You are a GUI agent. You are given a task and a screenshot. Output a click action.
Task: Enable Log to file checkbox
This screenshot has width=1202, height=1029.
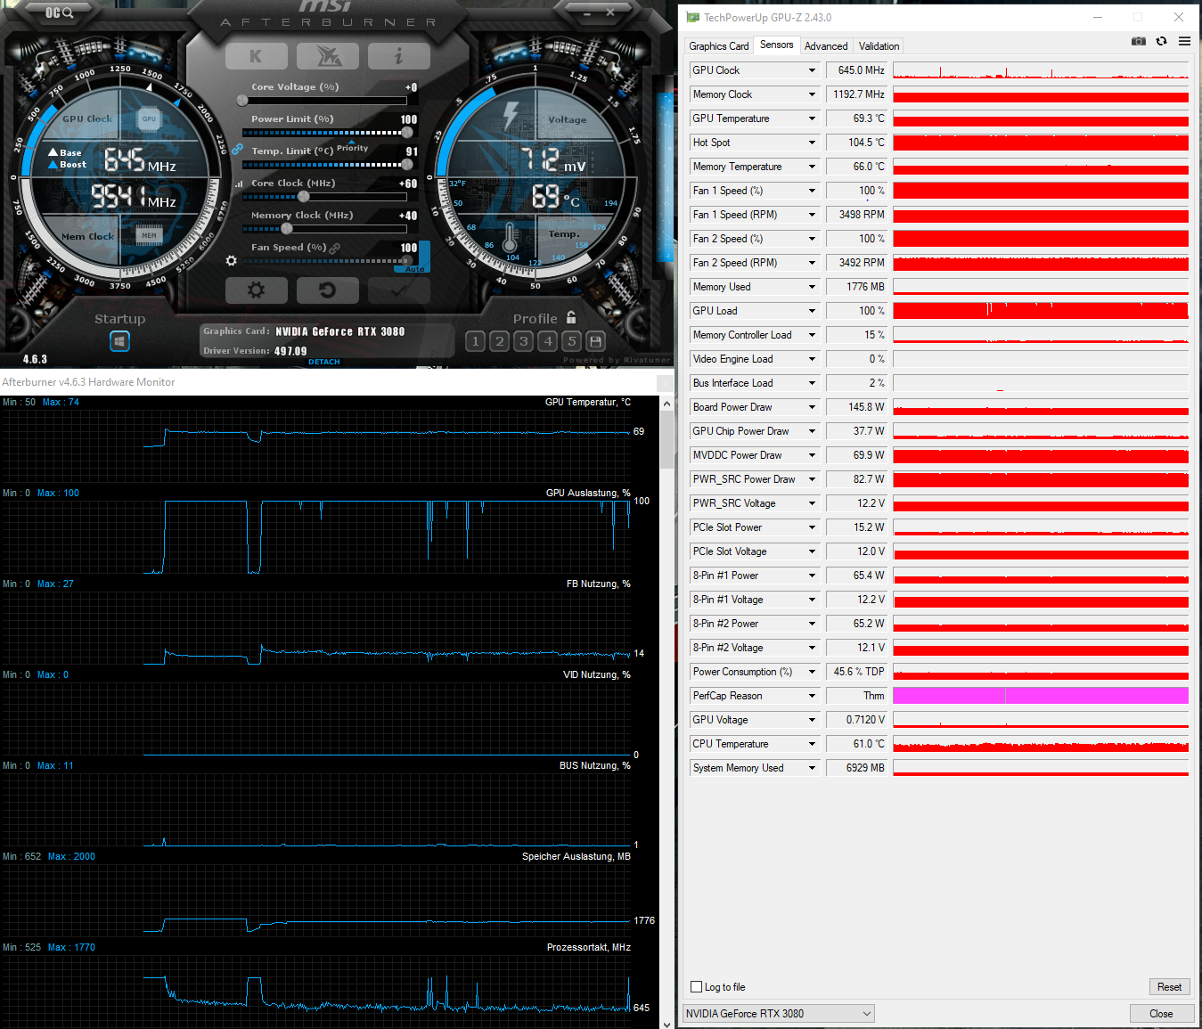pos(697,987)
